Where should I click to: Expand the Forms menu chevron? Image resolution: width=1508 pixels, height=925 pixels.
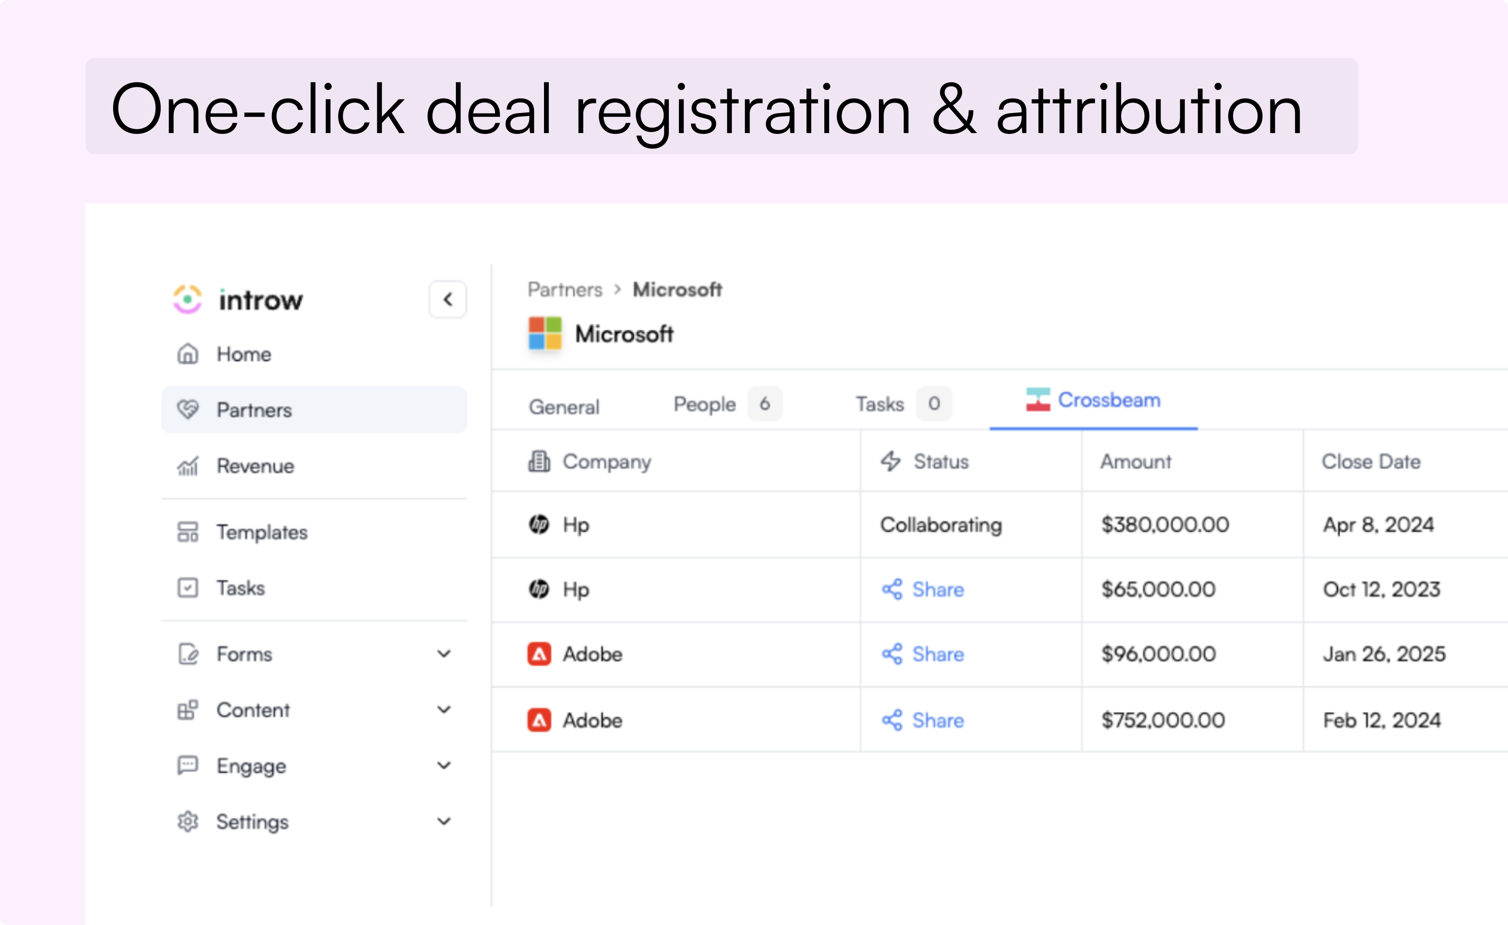tap(444, 654)
